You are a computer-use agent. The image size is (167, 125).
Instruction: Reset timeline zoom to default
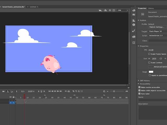pos(104,91)
